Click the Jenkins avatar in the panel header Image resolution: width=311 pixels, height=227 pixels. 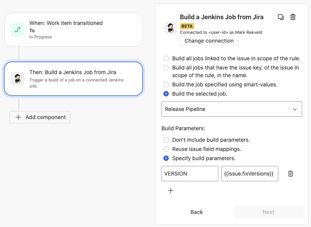click(171, 28)
